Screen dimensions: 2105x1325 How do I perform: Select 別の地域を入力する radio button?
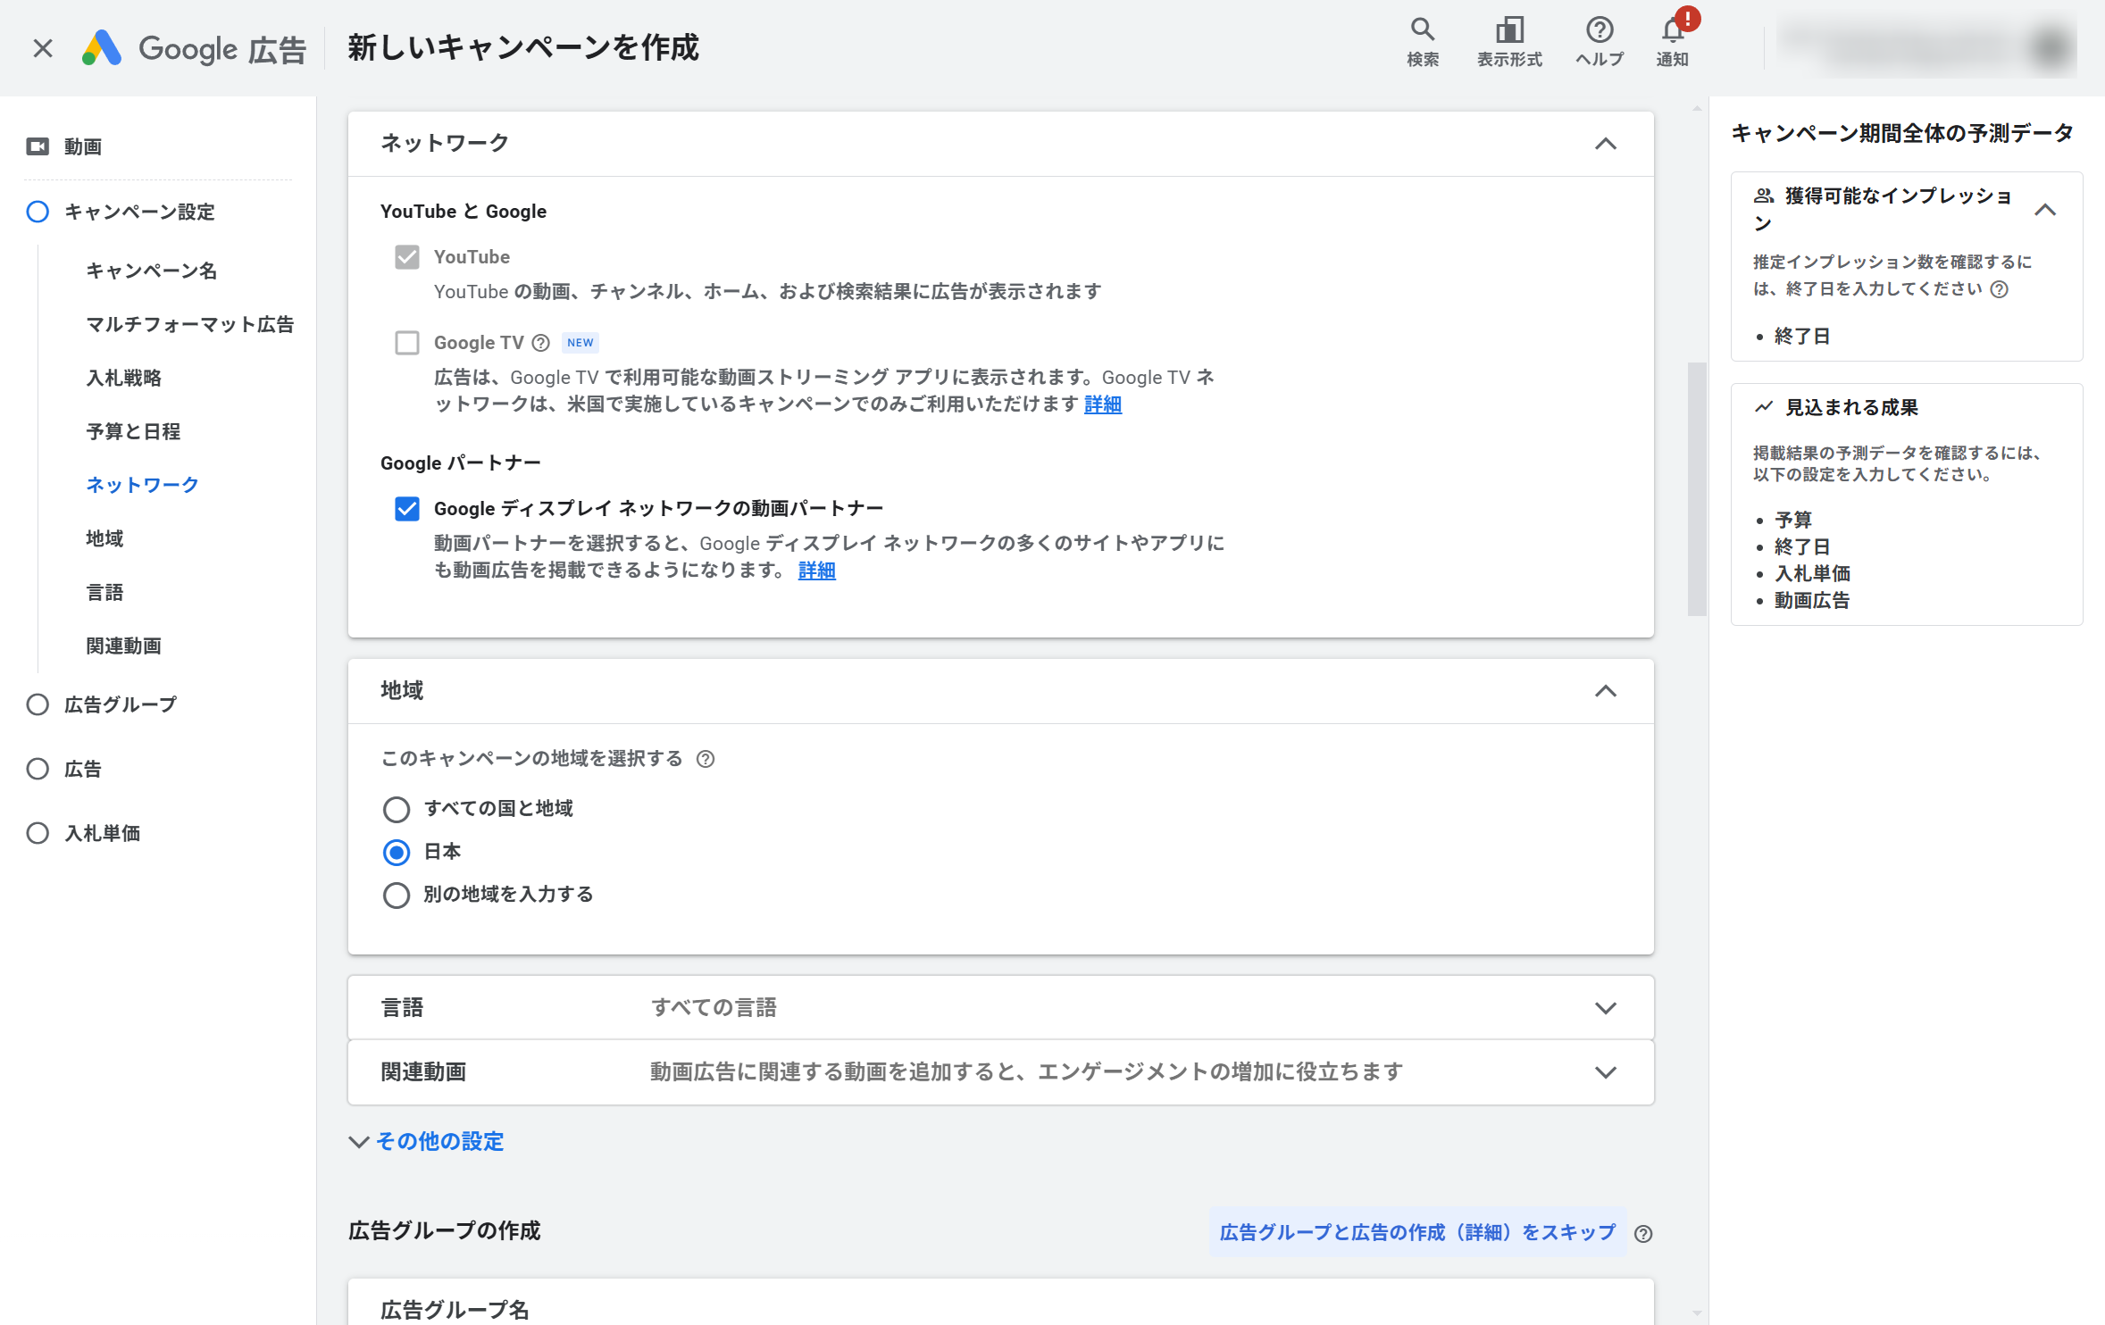click(x=397, y=896)
